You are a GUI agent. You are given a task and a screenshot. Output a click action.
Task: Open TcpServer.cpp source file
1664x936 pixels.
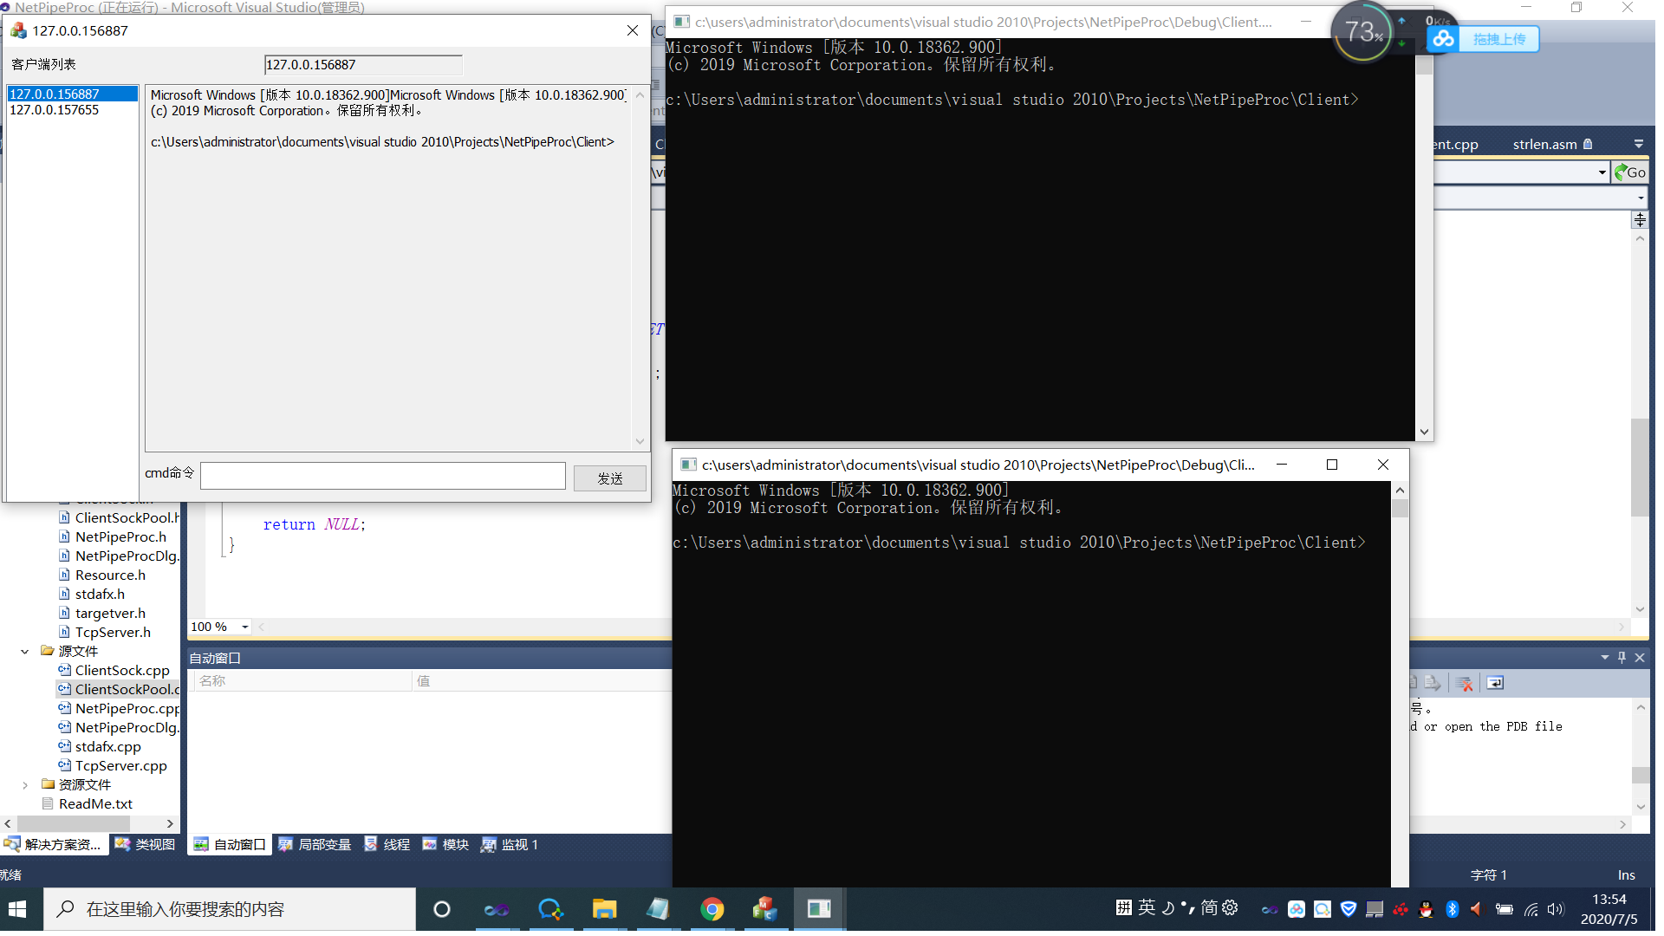pos(120,765)
